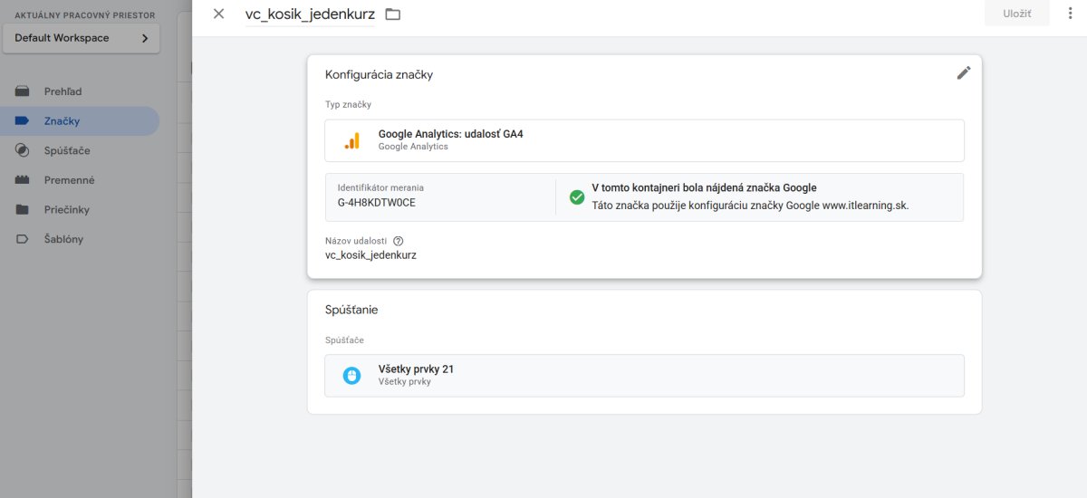The image size is (1087, 498).
Task: Click the blue trigger icon for Všetky prvky 21
Action: click(351, 375)
